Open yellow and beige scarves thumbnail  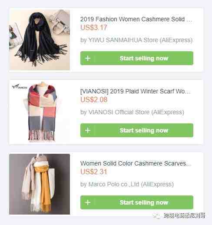(x=40, y=184)
